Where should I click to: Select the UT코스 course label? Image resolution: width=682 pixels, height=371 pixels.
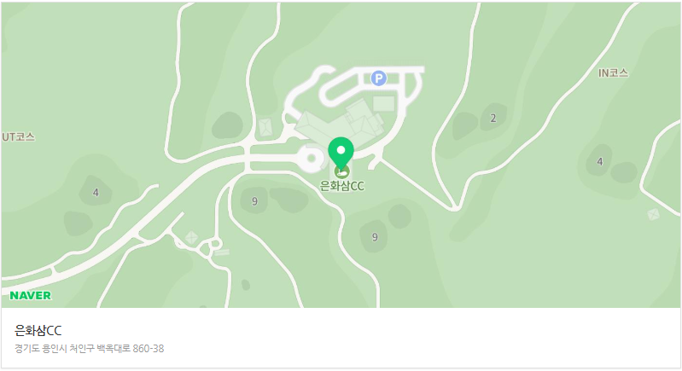click(x=18, y=136)
